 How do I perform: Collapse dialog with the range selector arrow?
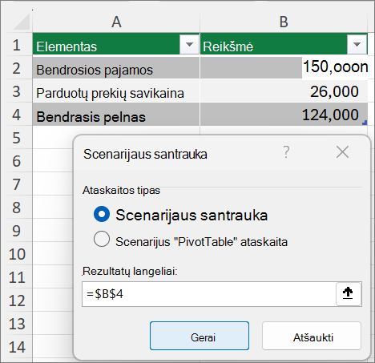(348, 293)
